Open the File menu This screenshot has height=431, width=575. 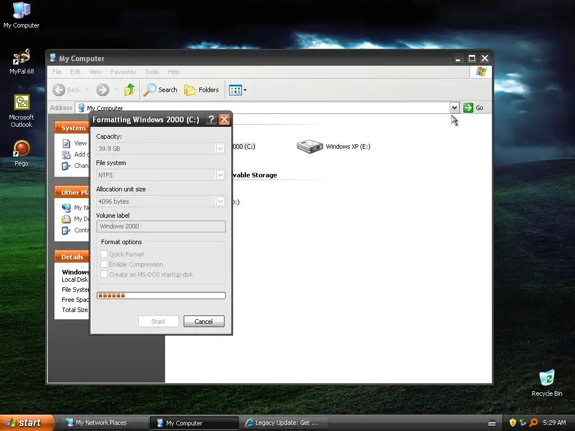tap(57, 72)
